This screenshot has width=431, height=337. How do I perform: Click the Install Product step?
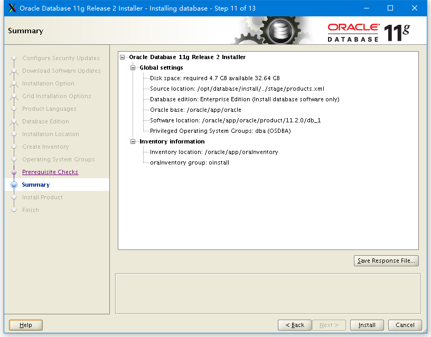coord(42,197)
